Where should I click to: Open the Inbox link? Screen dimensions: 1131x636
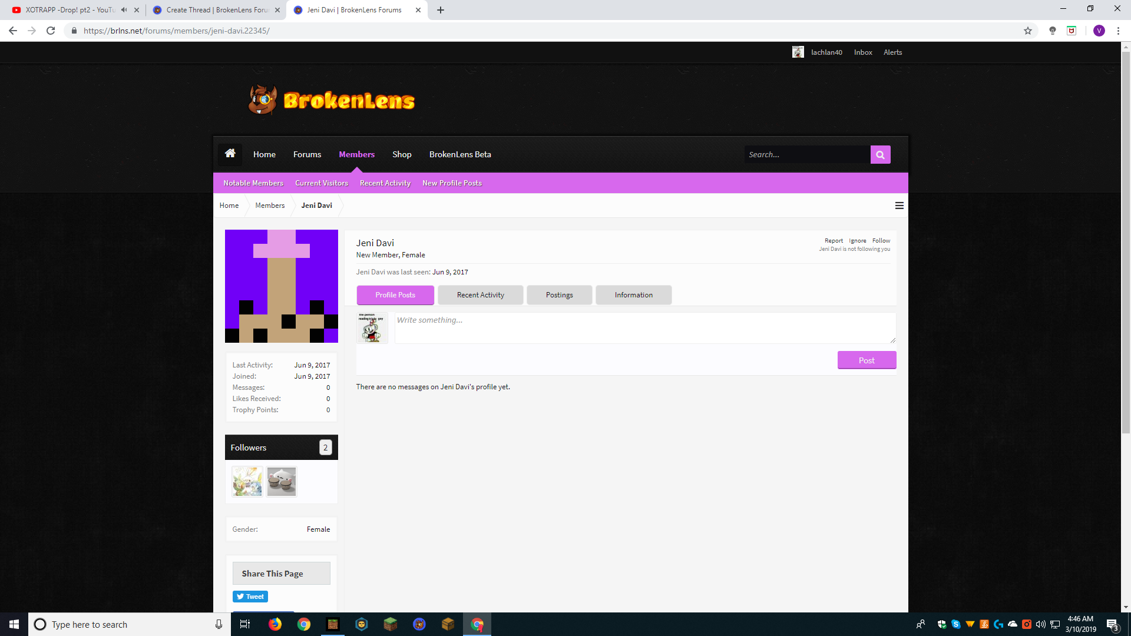tap(863, 52)
